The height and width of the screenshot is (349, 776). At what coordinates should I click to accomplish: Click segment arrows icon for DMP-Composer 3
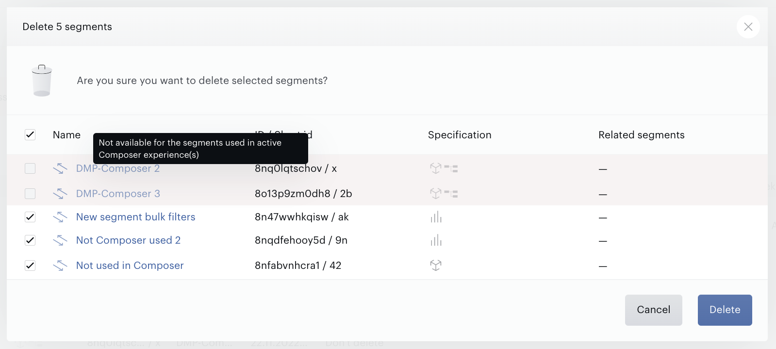click(60, 194)
